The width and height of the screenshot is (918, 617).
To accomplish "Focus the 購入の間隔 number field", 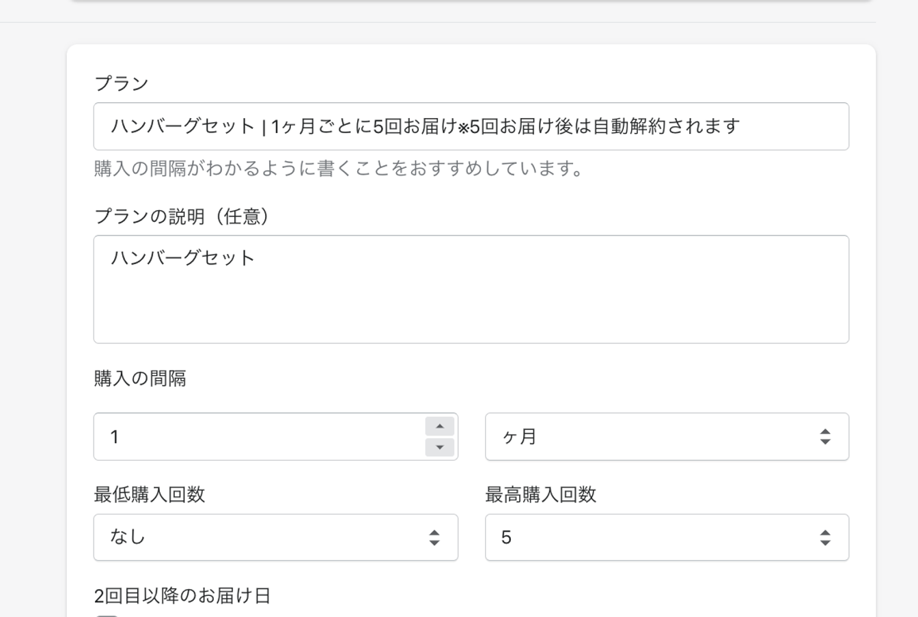I will point(260,437).
